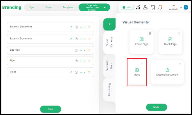
Task: Click the Save button
Action: (x=51, y=109)
